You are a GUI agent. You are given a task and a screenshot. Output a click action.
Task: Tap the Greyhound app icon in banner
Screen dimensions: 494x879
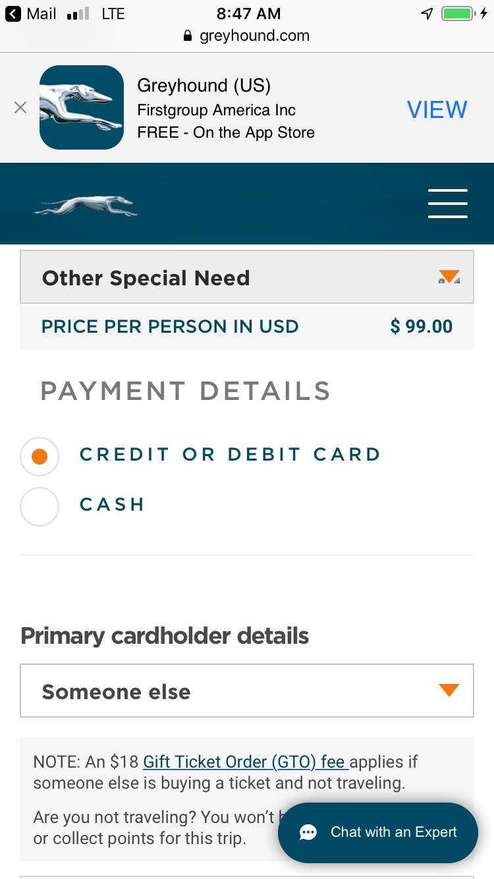tap(82, 107)
